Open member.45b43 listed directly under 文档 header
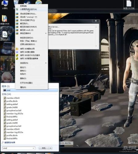This screenshot has height=154, width=138. 13,98
